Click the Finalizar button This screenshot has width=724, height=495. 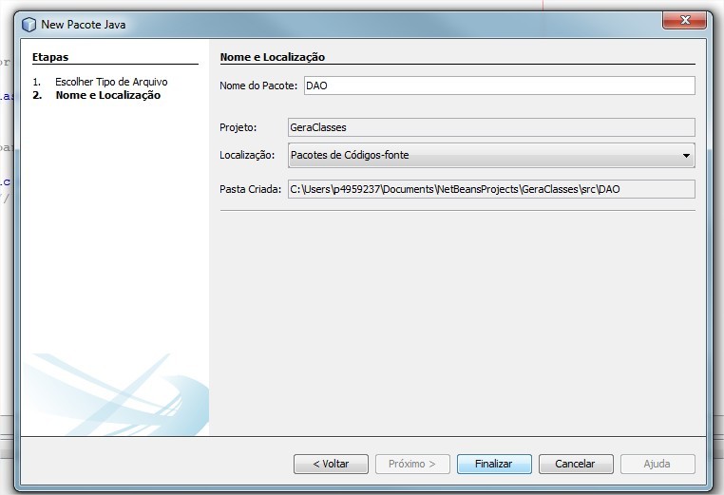point(494,464)
